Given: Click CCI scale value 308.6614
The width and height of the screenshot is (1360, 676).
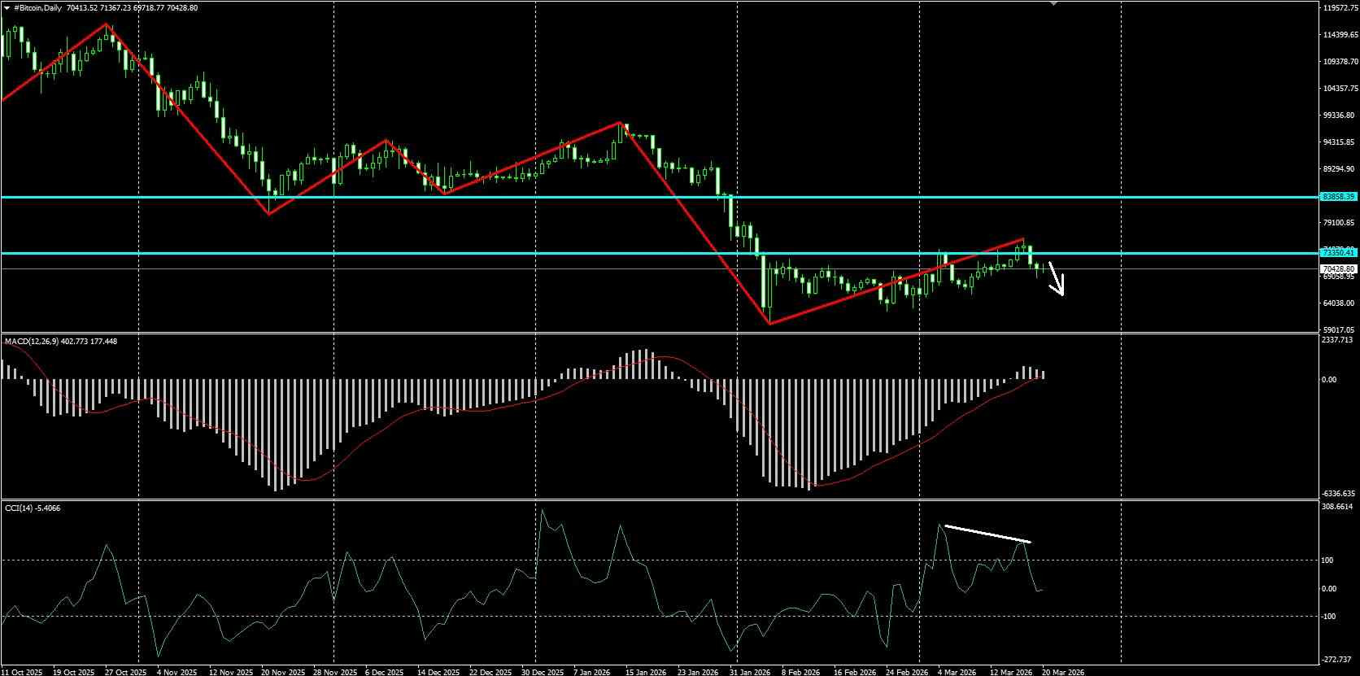Looking at the screenshot, I should 1338,507.
